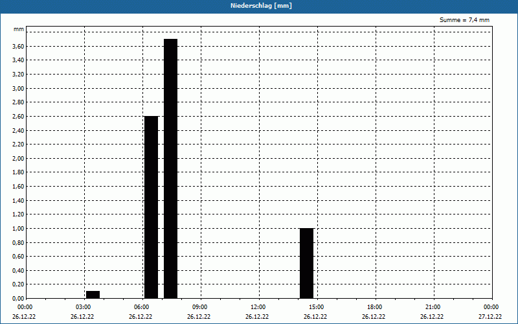This screenshot has width=518, height=324.
Task: Select the tallest bar near 07:30
Action: click(170, 168)
